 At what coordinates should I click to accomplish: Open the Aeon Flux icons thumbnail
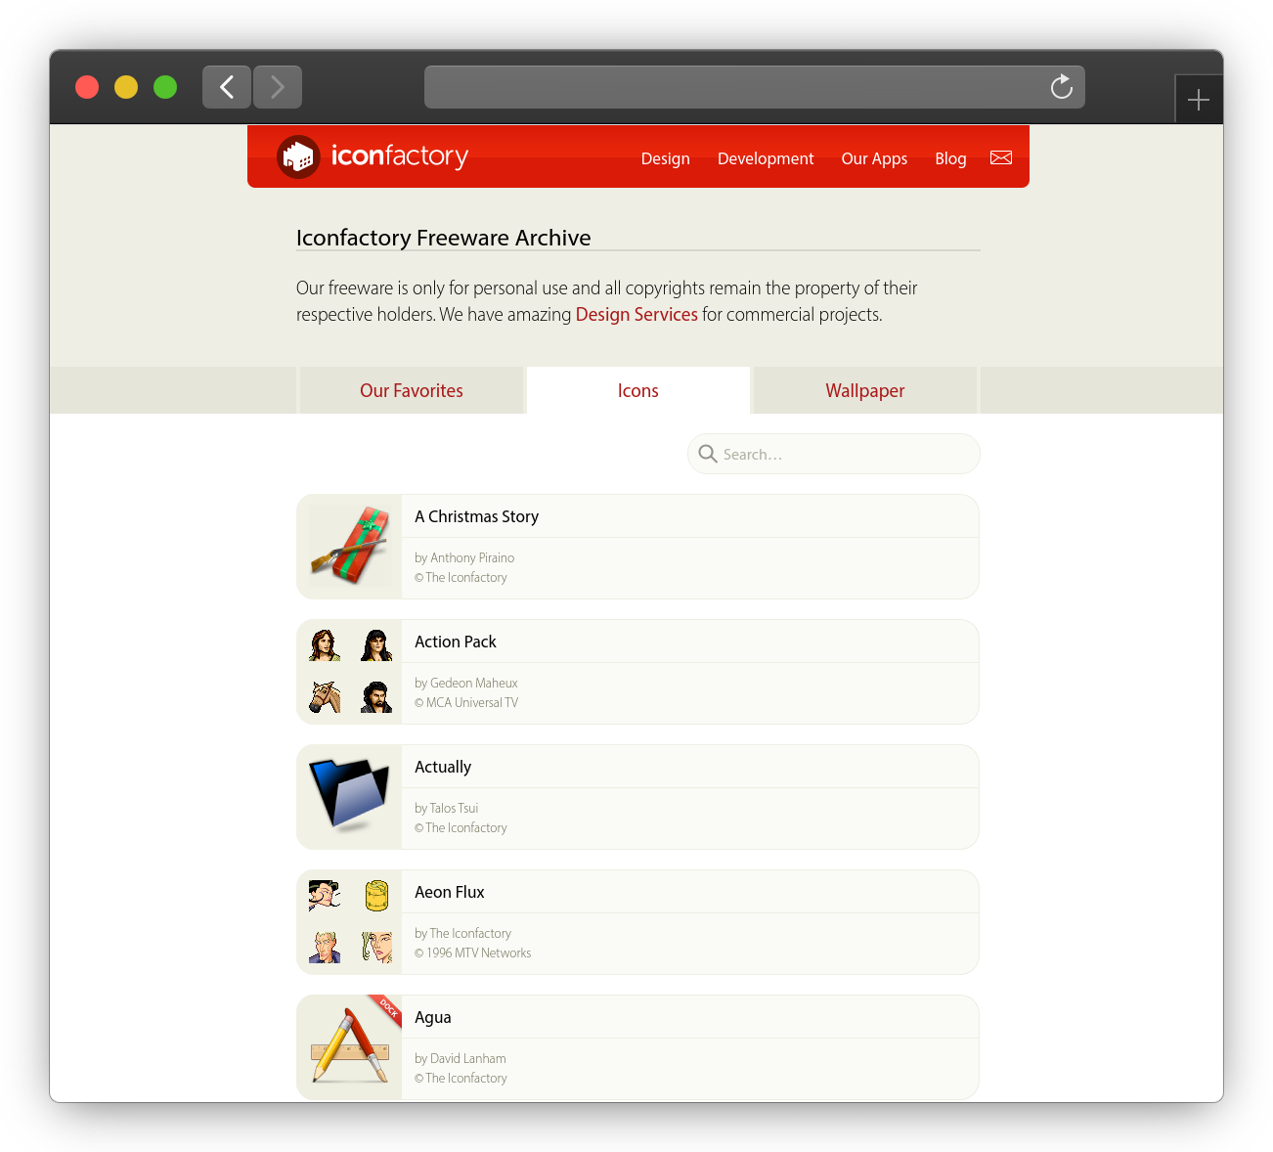tap(349, 922)
